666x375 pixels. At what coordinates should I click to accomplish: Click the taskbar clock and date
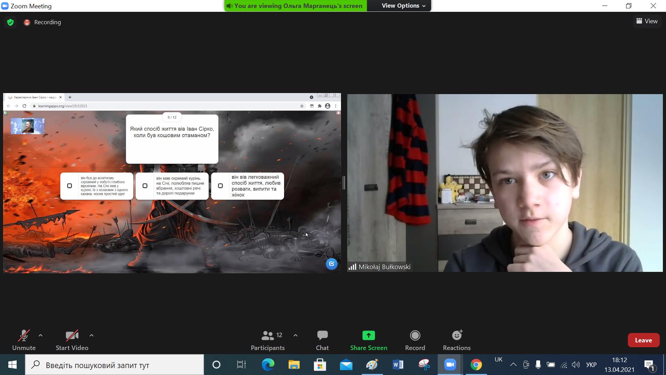point(620,365)
